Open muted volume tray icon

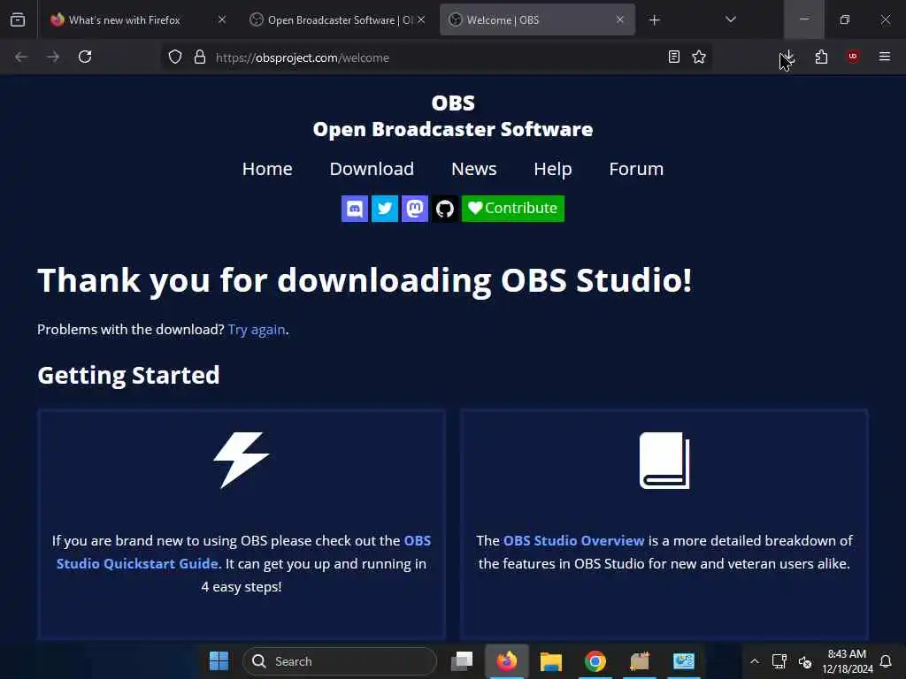(x=805, y=661)
